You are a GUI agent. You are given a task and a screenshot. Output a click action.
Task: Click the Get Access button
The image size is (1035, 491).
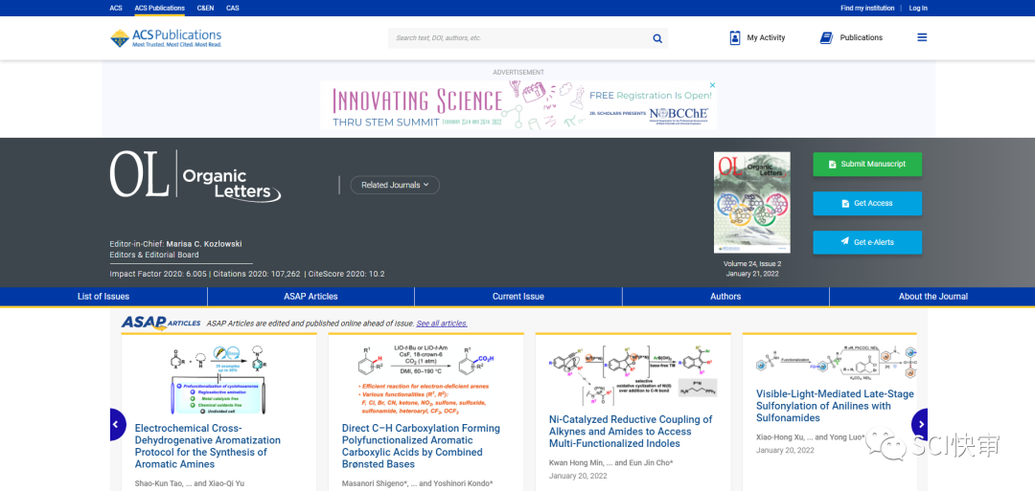(867, 203)
